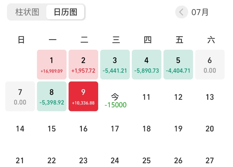Open day 2 with +1,957.72
Screen dimensions: 233x167
[83, 65]
